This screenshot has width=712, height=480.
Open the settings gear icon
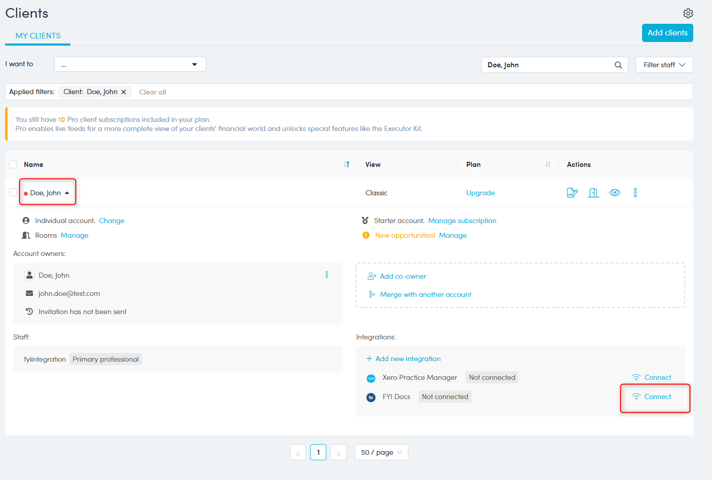point(688,13)
